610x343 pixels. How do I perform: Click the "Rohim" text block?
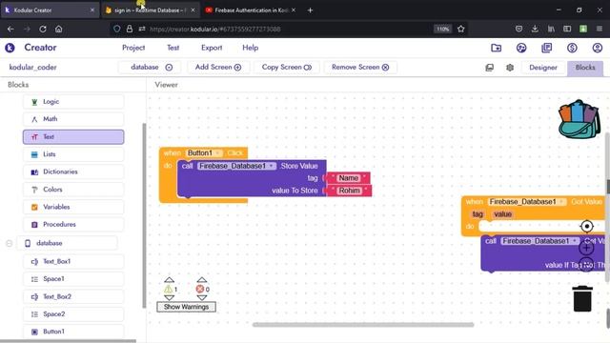pos(350,191)
